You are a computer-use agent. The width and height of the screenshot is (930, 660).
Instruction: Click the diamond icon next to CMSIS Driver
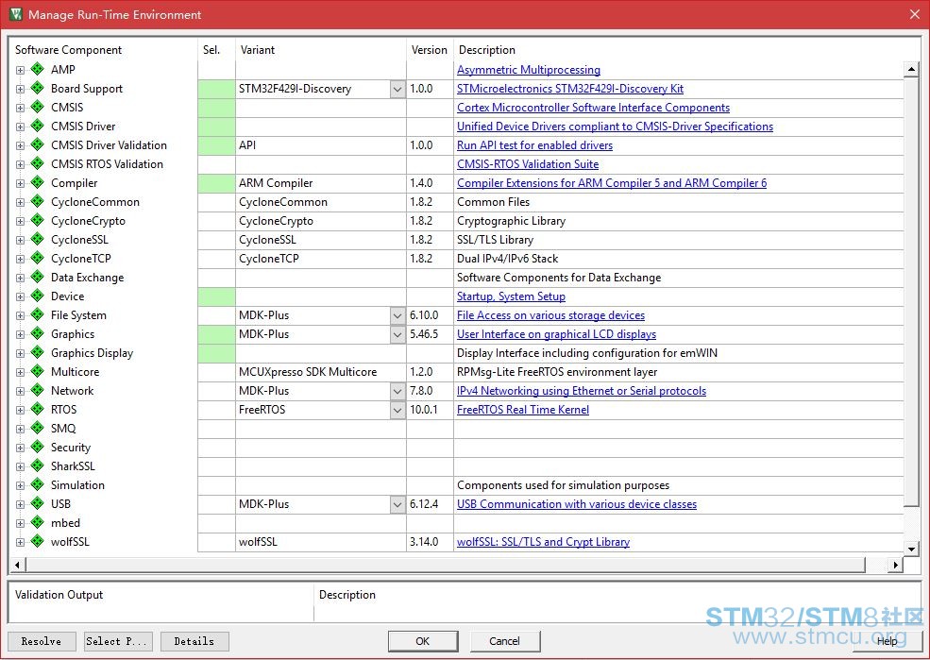click(x=38, y=126)
